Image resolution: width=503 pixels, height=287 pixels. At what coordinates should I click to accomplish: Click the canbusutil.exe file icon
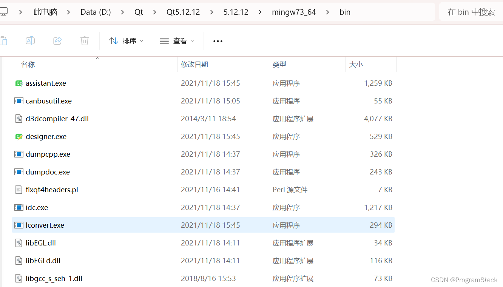[19, 101]
